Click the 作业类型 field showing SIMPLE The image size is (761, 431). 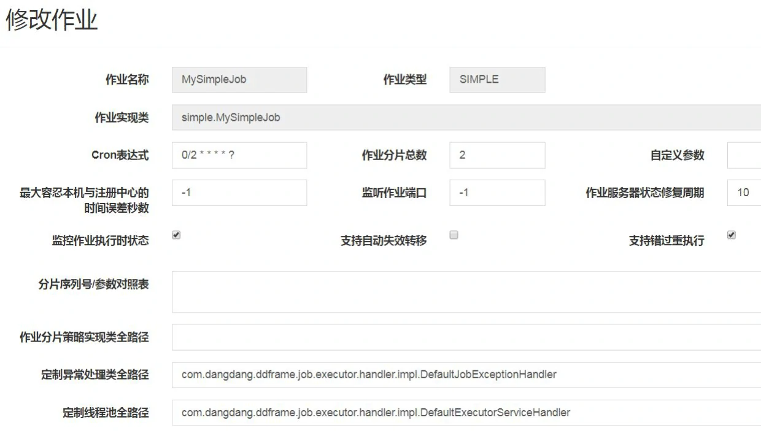(497, 80)
